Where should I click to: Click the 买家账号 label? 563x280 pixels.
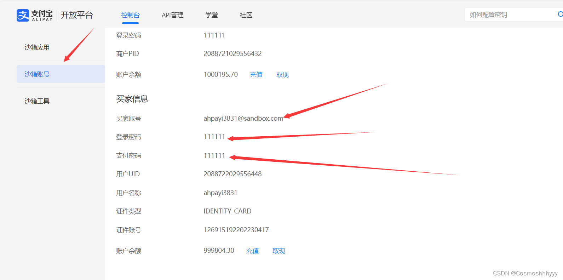pos(129,119)
